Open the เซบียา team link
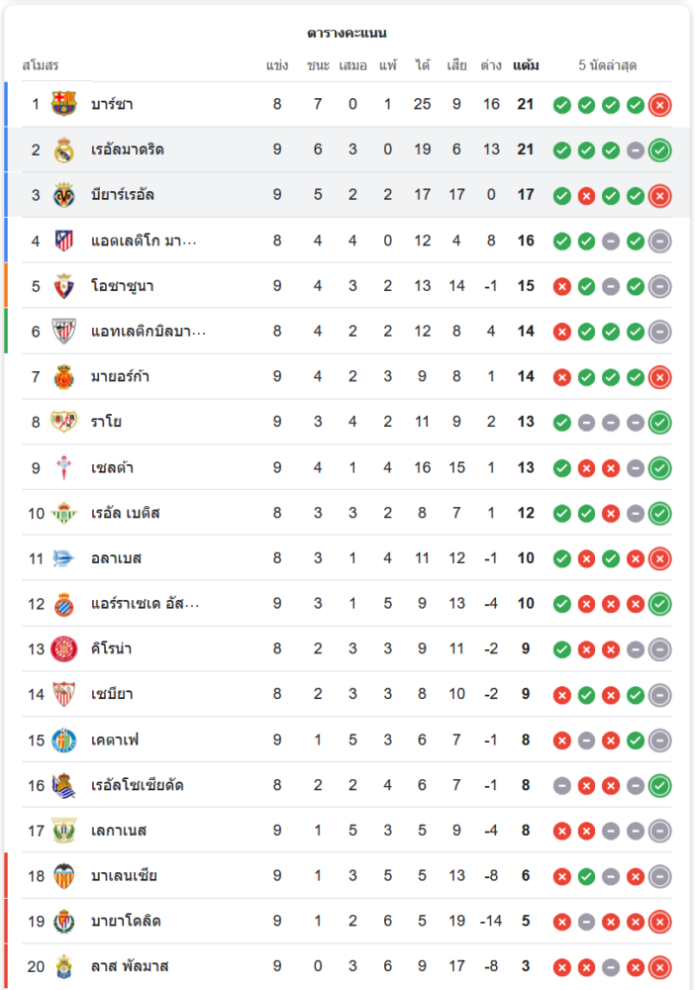Screen dimensions: 695x990 coord(113,695)
